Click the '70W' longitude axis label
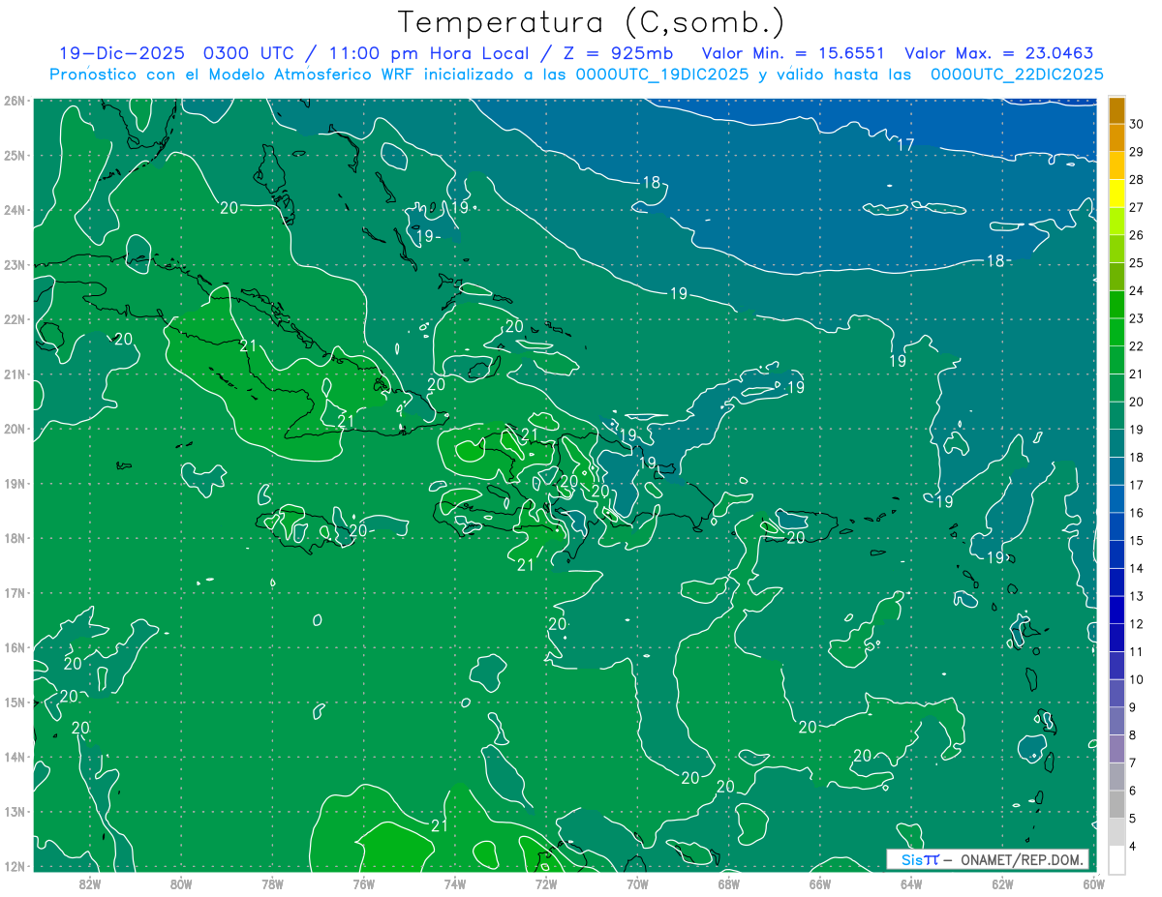The width and height of the screenshot is (1162, 897). click(x=637, y=882)
